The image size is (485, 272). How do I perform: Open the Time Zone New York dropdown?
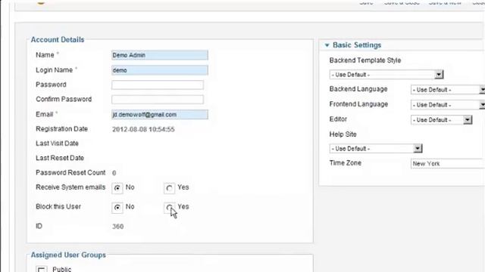click(x=448, y=163)
